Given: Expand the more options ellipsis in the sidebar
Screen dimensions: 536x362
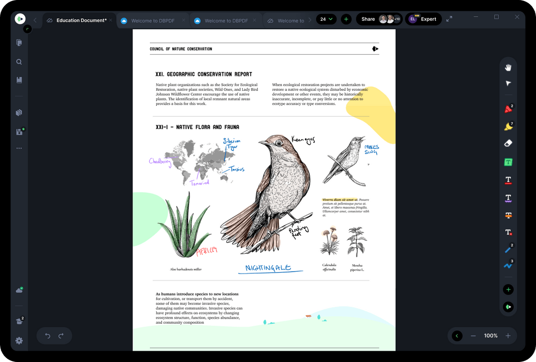Looking at the screenshot, I should coord(19,148).
